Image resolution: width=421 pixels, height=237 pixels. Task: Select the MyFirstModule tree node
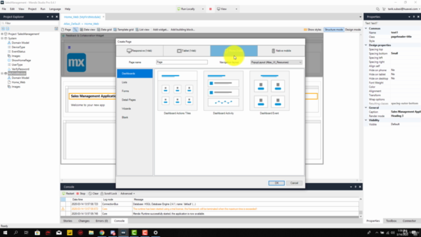[17, 73]
